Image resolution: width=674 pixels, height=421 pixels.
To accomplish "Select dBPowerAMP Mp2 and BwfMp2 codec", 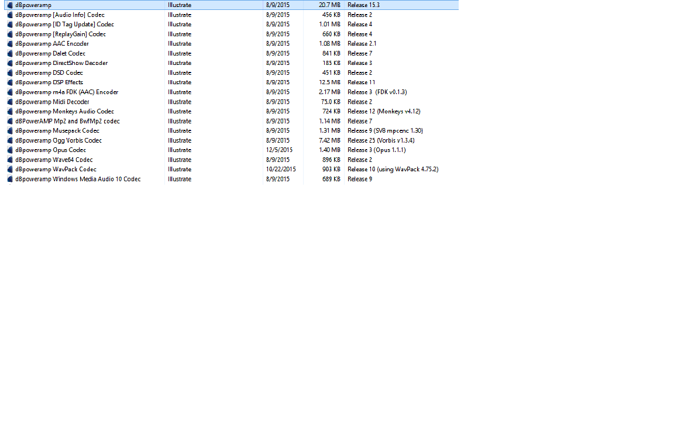I will coord(67,121).
